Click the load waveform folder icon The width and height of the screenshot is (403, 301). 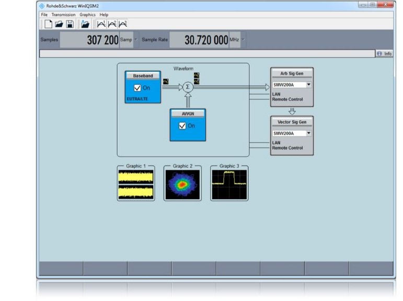pyautogui.click(x=85, y=24)
